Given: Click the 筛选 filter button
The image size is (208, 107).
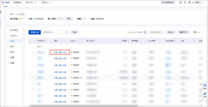Looking at the screenshot, I should tap(75, 32).
